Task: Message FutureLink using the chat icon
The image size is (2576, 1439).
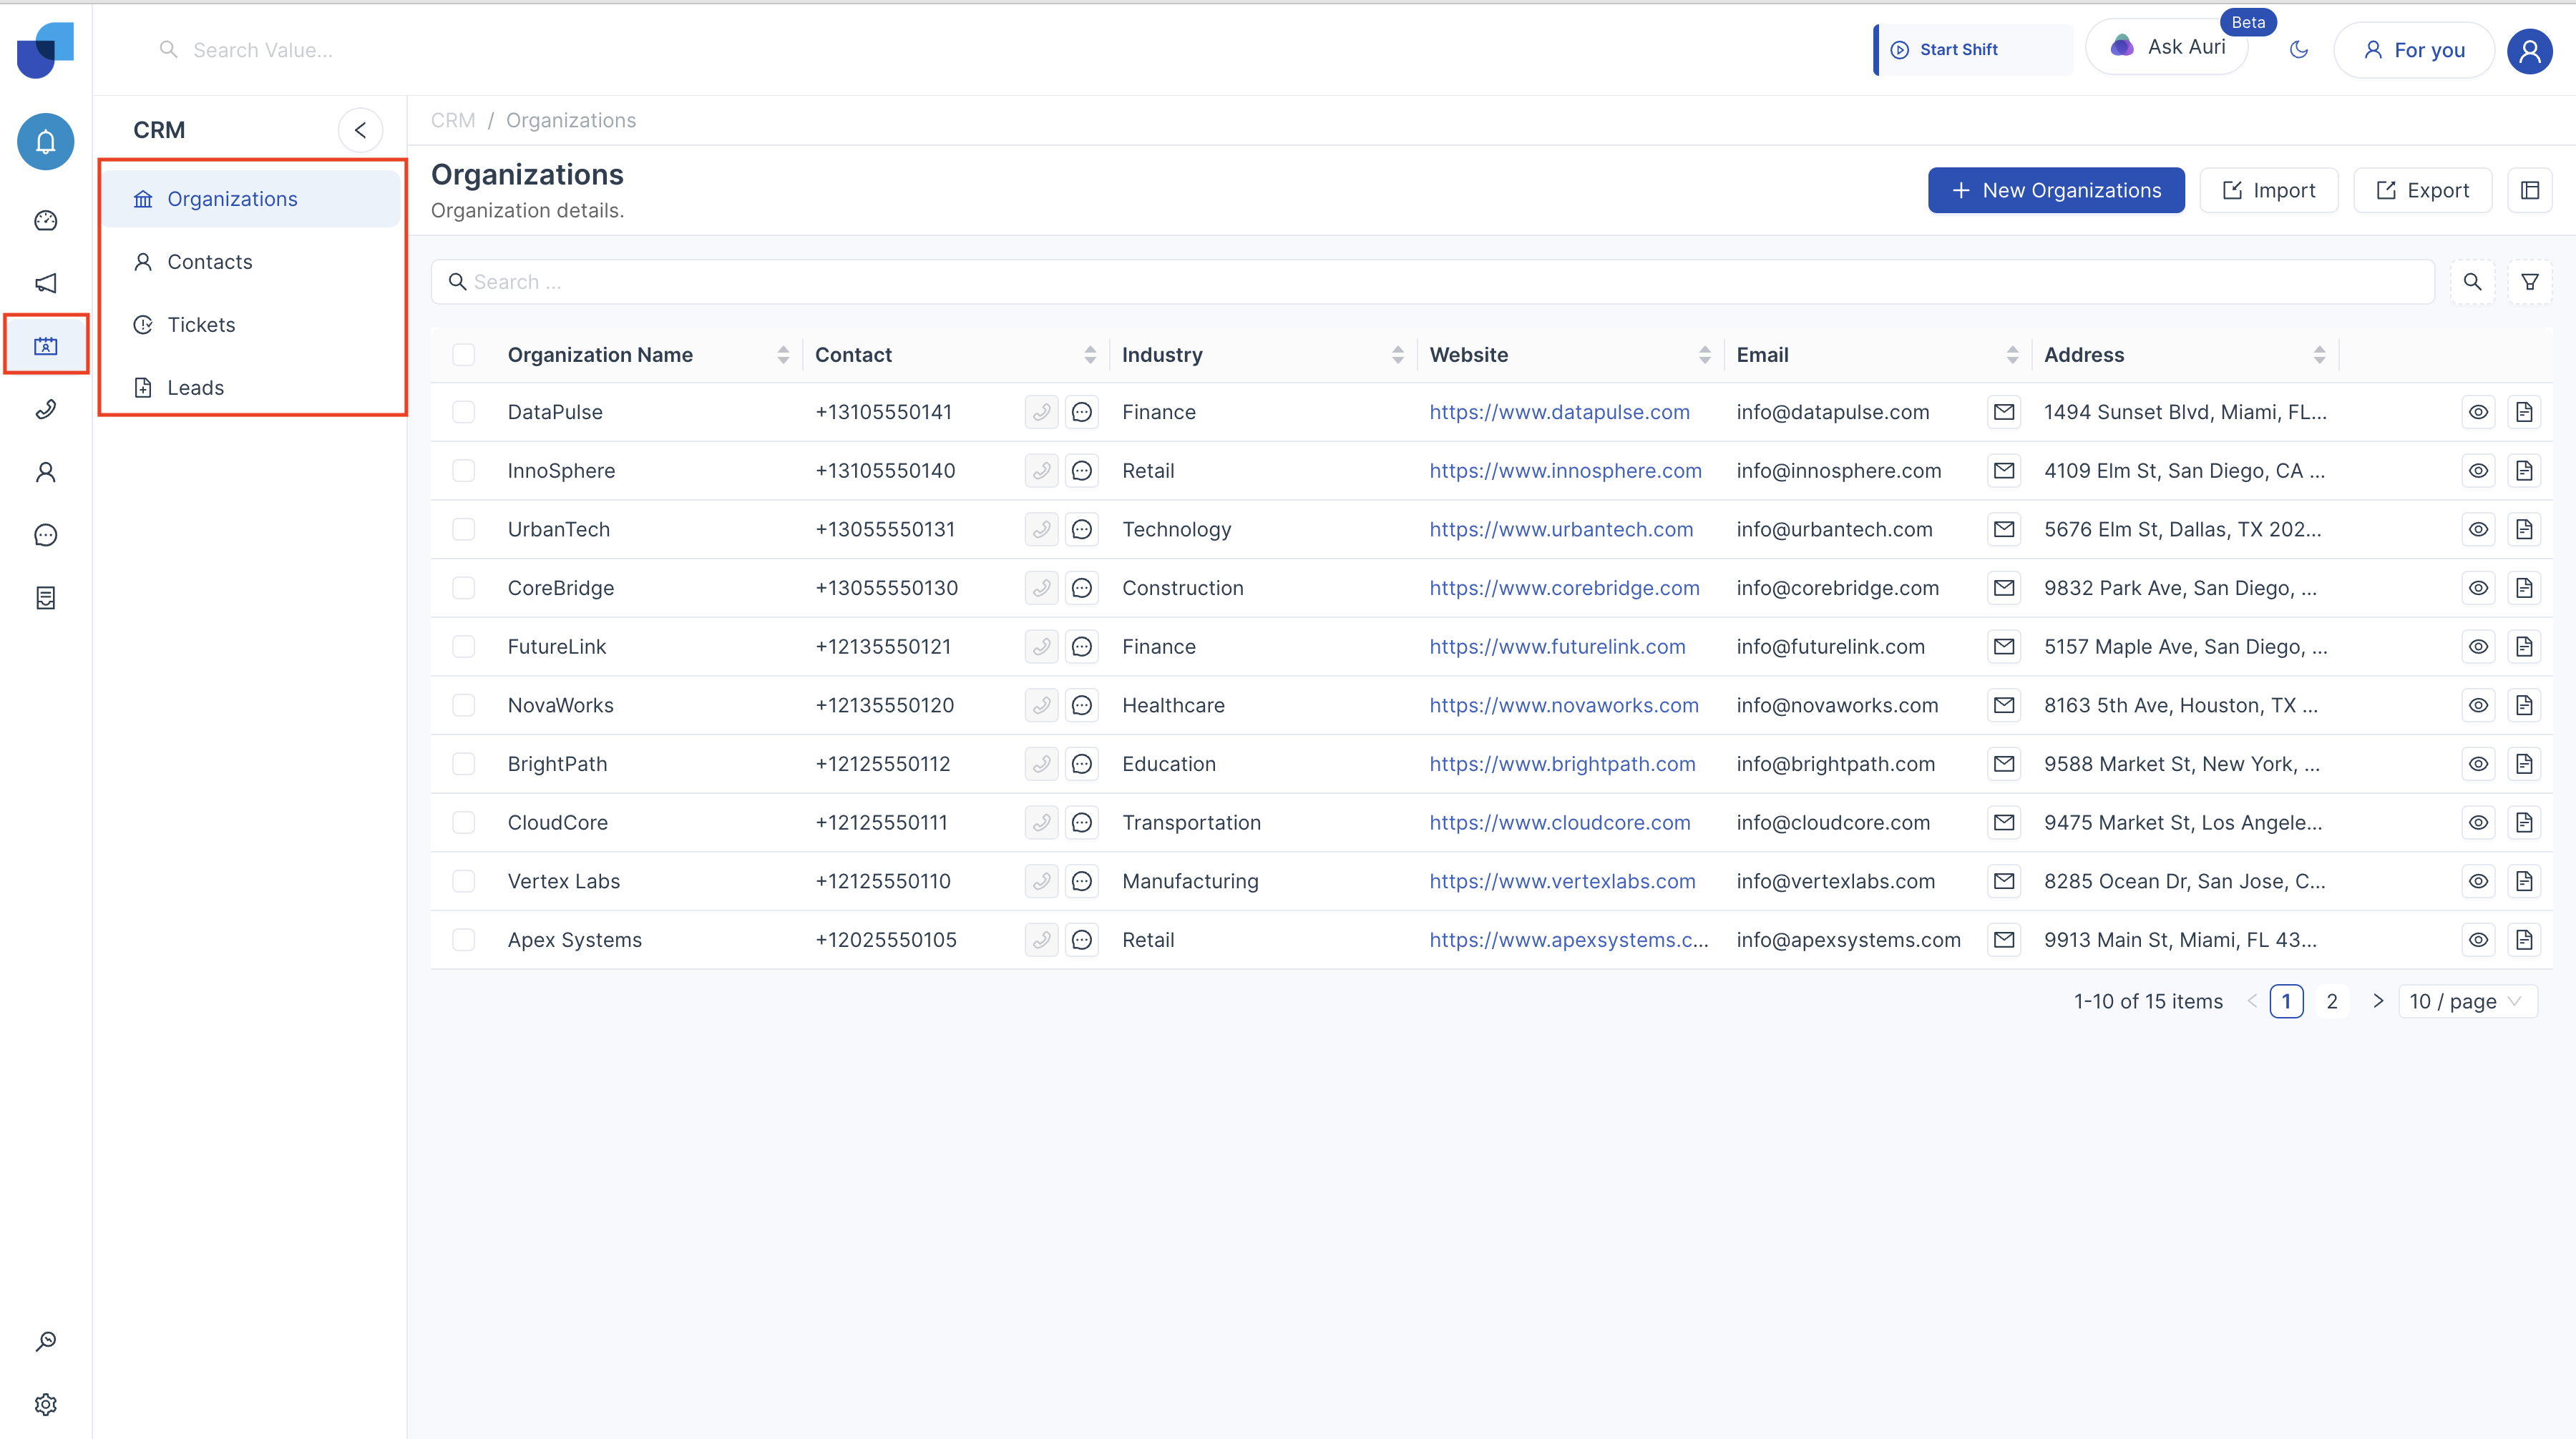Action: 1082,647
